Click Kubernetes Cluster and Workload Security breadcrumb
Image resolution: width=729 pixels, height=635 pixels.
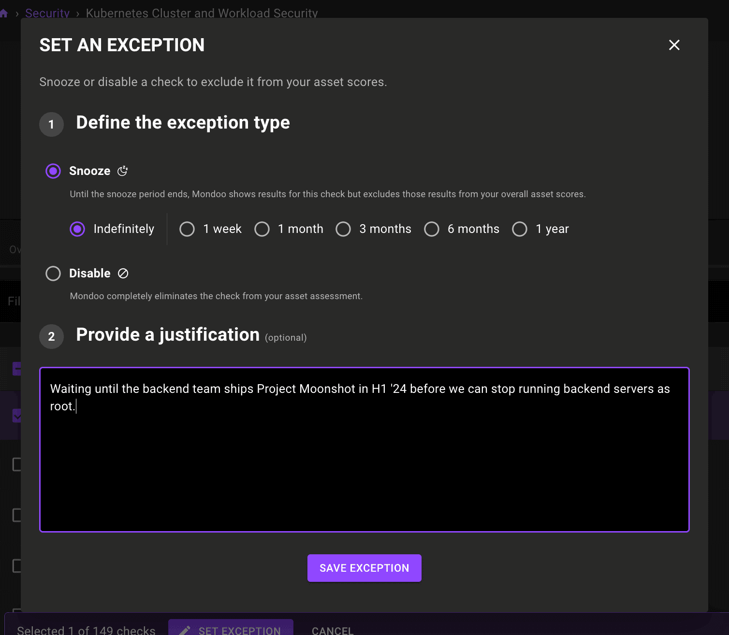coord(202,13)
